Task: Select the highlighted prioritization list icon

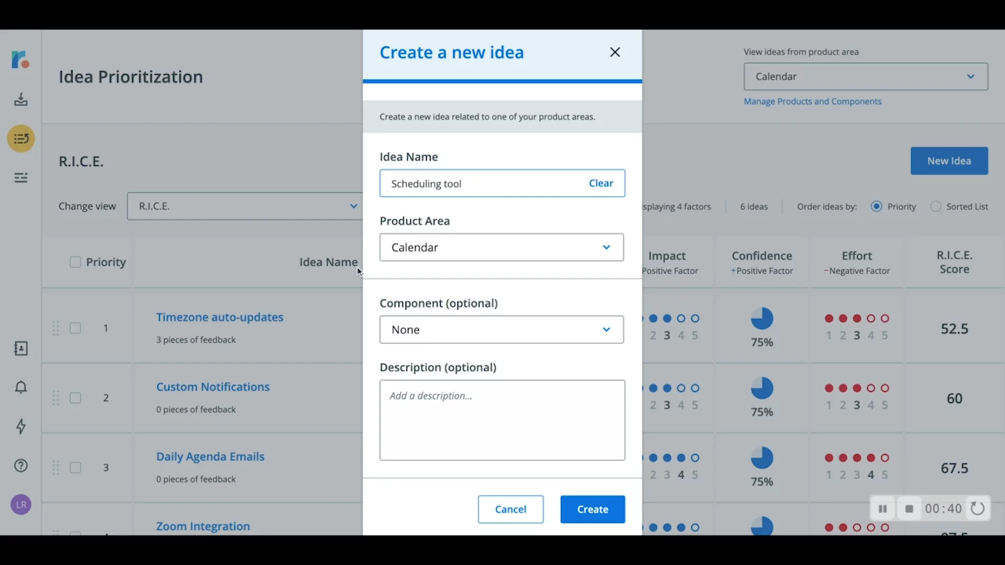Action: pyautogui.click(x=21, y=139)
